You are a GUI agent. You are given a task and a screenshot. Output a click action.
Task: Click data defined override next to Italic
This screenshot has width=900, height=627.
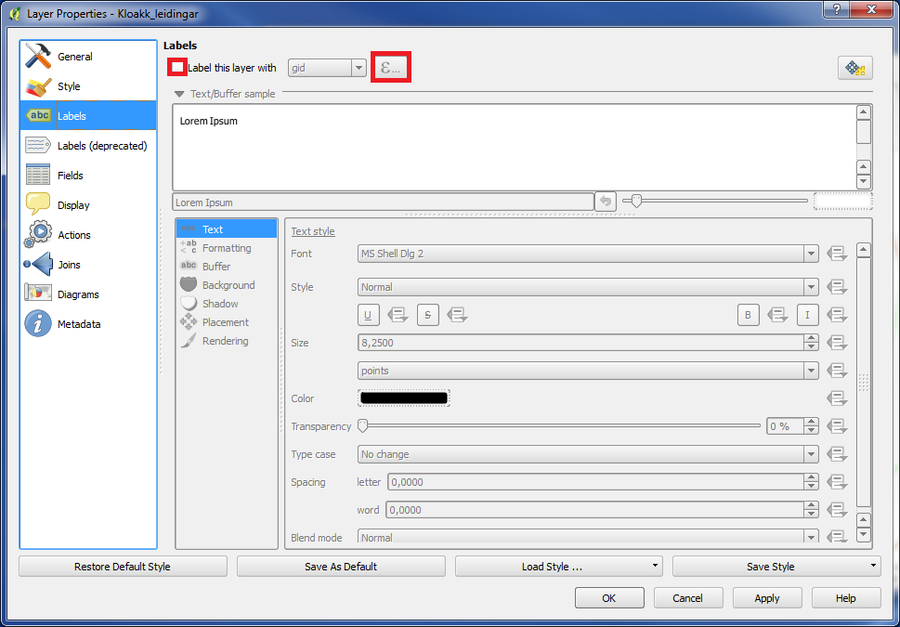(838, 315)
